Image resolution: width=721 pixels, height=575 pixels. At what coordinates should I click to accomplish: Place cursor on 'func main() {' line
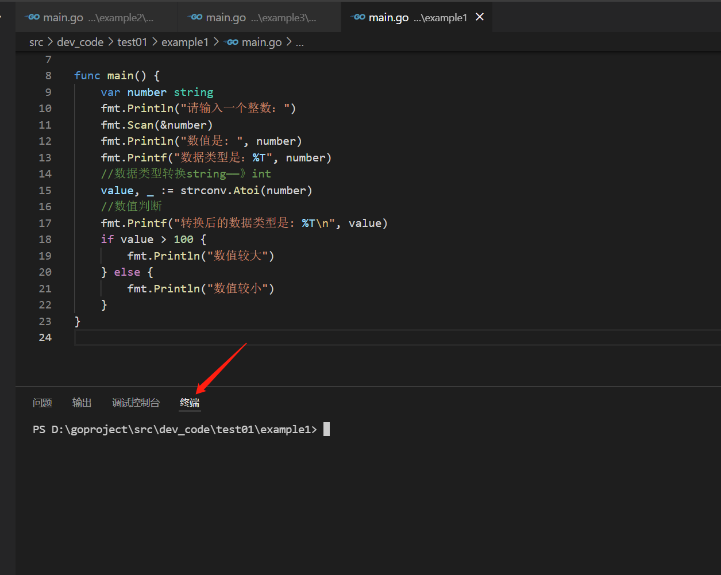117,76
